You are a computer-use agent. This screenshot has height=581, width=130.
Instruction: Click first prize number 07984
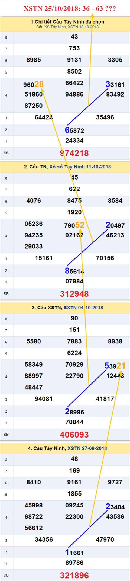[74, 281]
